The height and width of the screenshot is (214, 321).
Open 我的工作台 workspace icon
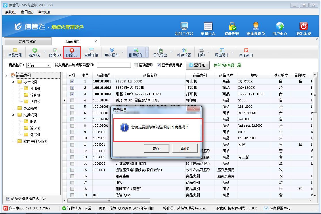tap(184, 27)
